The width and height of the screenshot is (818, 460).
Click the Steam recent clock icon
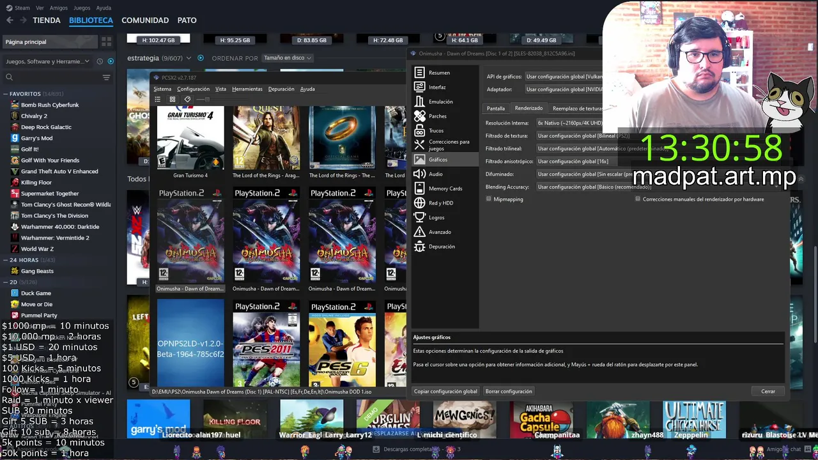[x=100, y=61]
